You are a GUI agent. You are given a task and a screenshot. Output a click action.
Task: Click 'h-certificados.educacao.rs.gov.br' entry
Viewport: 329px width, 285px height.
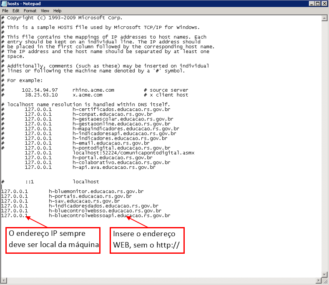(x=121, y=110)
